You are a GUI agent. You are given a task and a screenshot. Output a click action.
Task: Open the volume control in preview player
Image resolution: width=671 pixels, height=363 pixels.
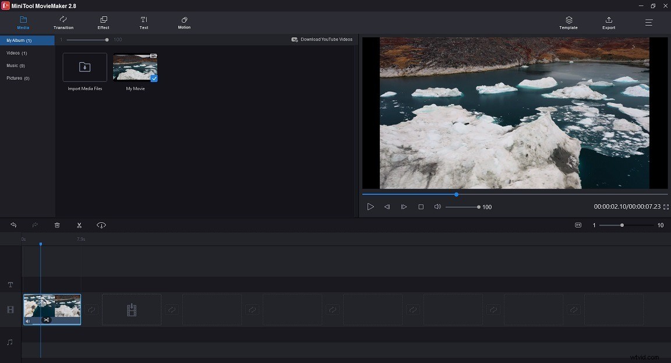point(437,207)
